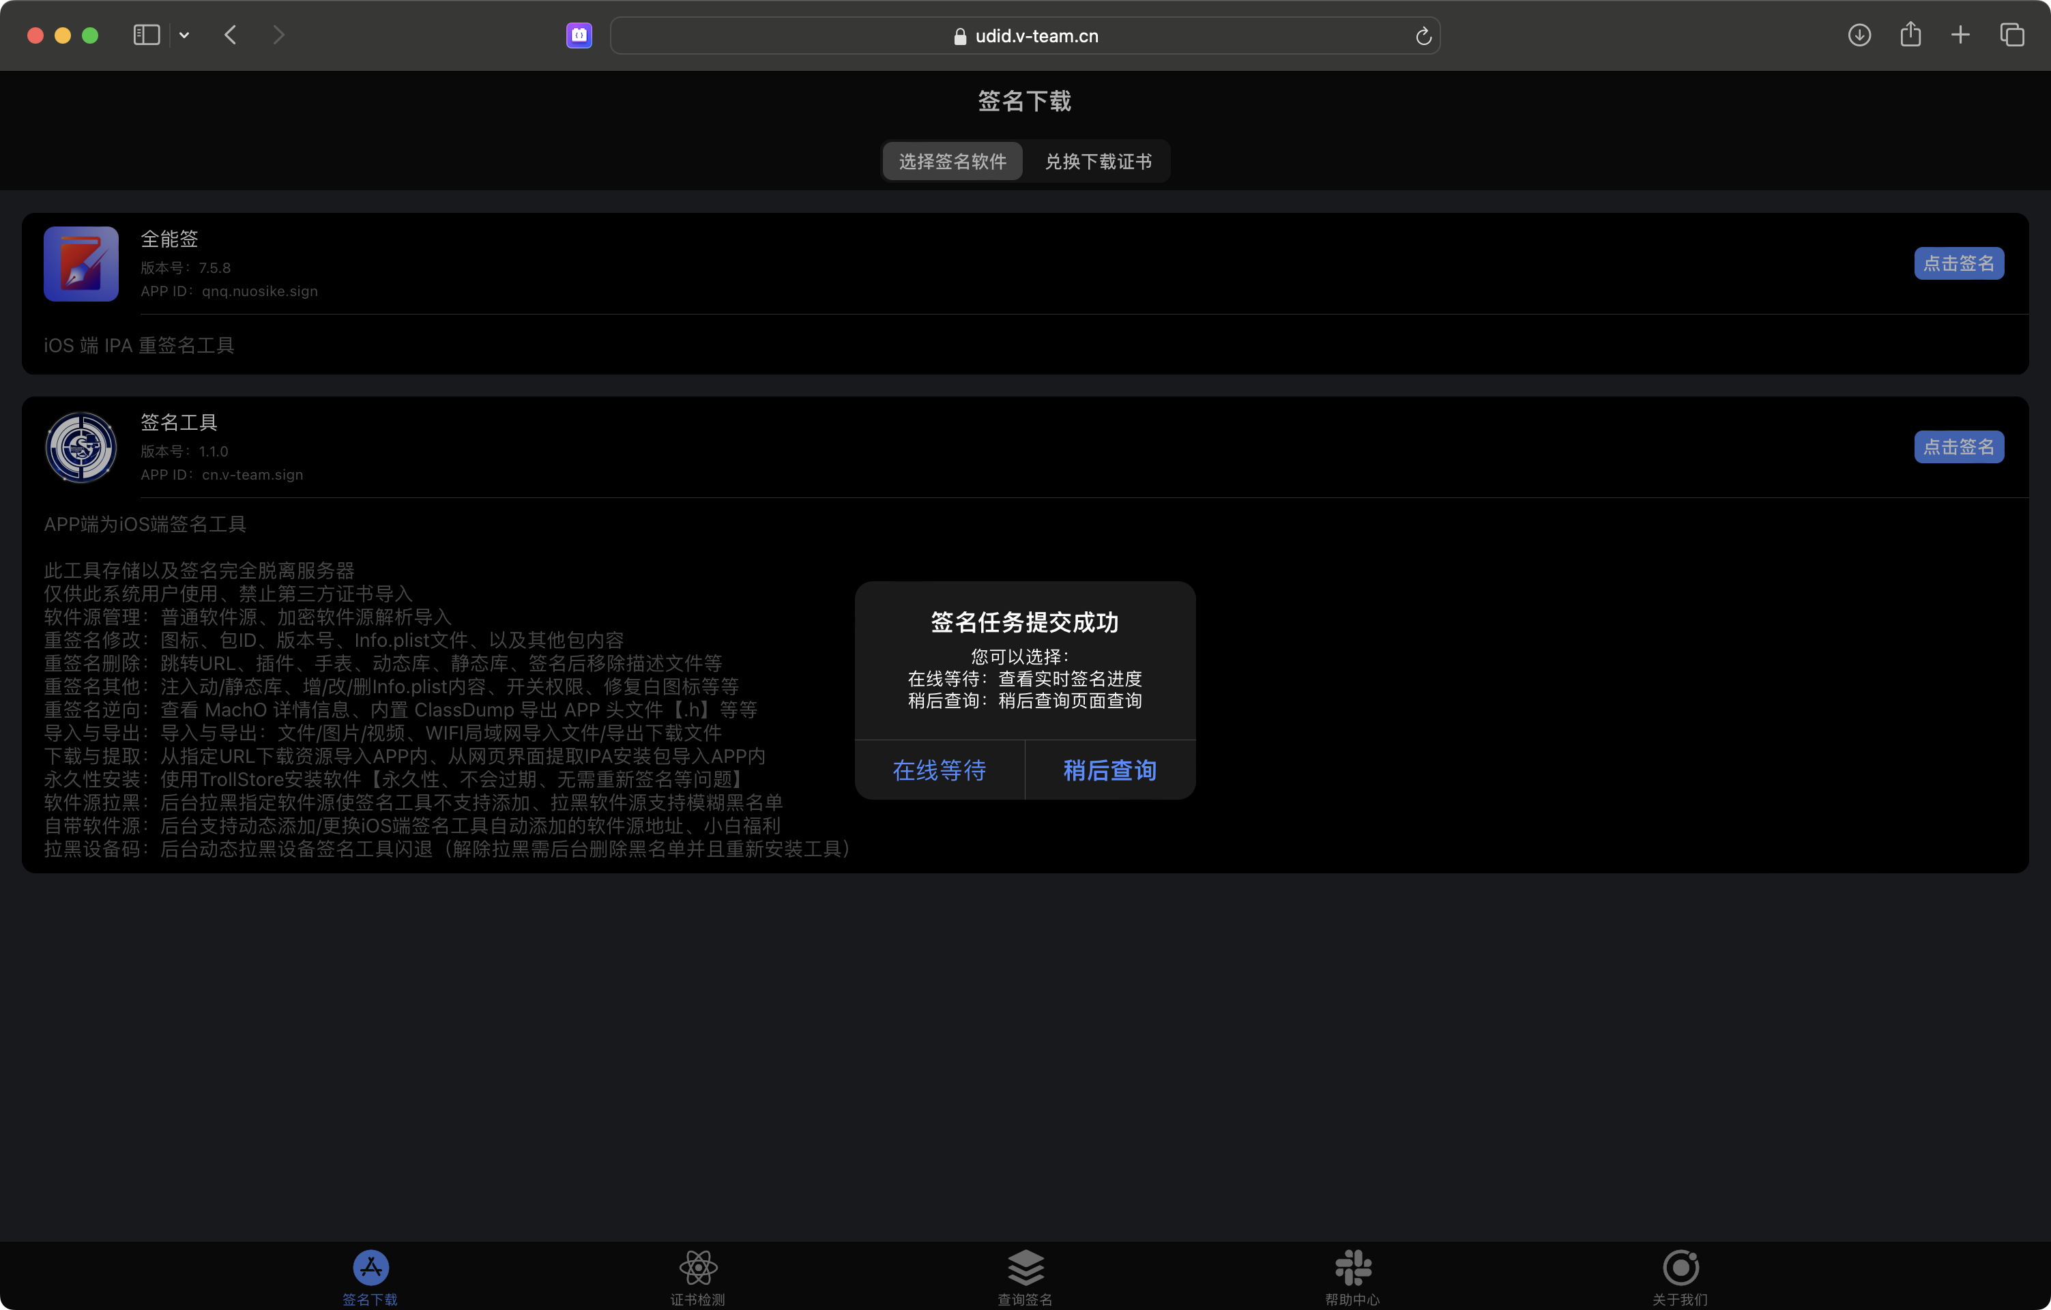Open the purple extension icon

(579, 35)
